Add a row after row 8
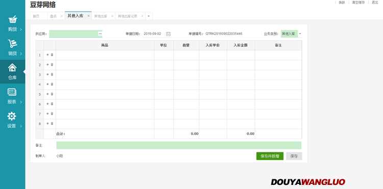This screenshot has height=189, width=383. 47,123
